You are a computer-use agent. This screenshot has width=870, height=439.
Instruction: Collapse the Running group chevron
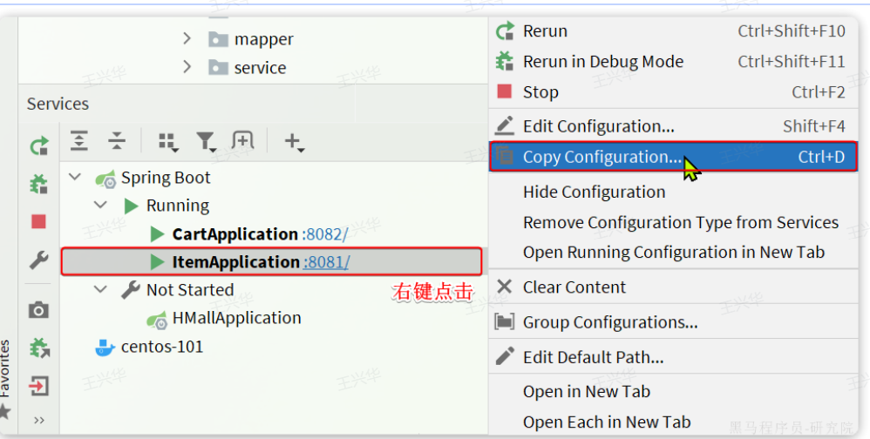click(101, 206)
